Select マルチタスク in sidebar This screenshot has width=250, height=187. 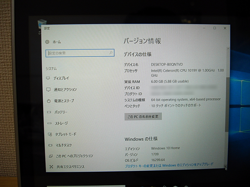64,145
